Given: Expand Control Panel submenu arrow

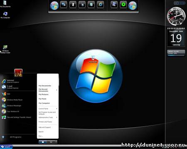Looking at the screenshot, I should (x=57, y=109).
